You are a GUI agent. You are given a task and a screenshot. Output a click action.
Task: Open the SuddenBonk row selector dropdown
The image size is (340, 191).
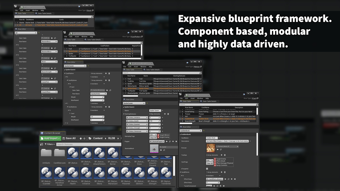(191, 131)
